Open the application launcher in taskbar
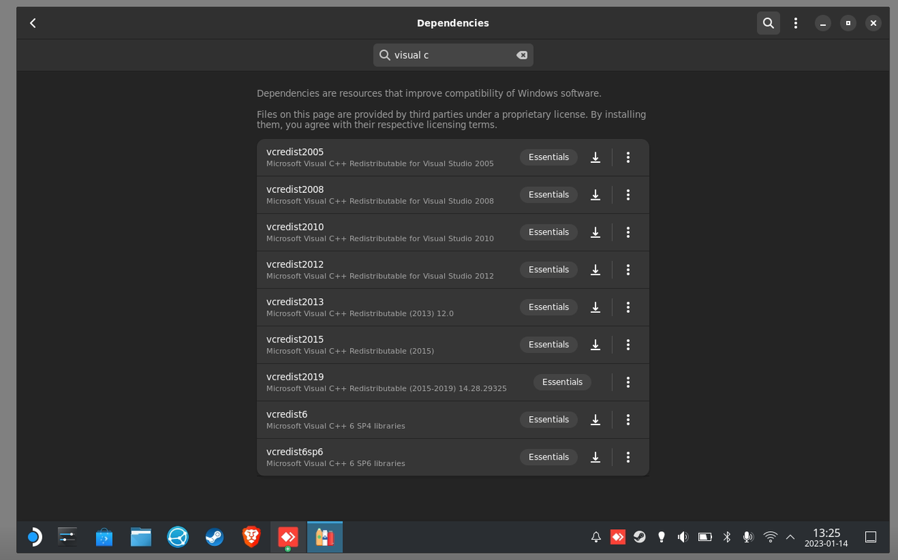The height and width of the screenshot is (560, 898). pyautogui.click(x=34, y=538)
